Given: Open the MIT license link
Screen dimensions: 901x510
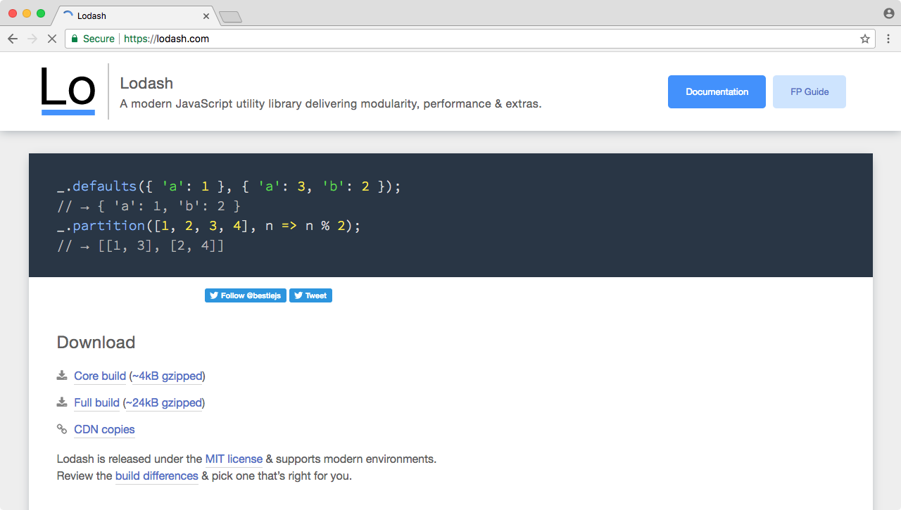Looking at the screenshot, I should [234, 459].
